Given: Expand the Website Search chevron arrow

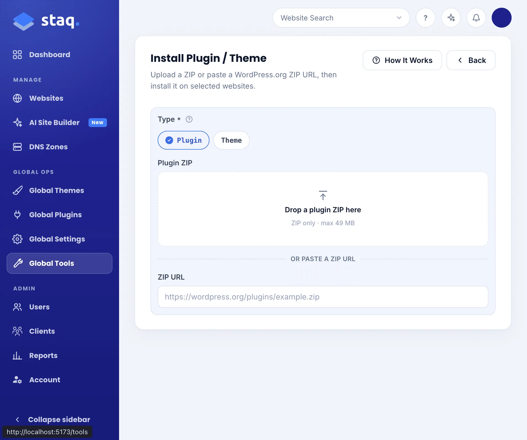Looking at the screenshot, I should [x=399, y=18].
